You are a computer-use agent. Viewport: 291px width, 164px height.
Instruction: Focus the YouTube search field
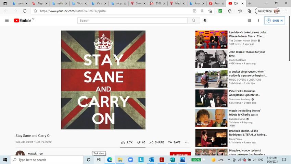pos(132,21)
